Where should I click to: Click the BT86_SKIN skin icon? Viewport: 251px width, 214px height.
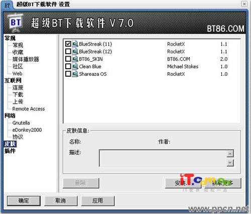coord(75,59)
